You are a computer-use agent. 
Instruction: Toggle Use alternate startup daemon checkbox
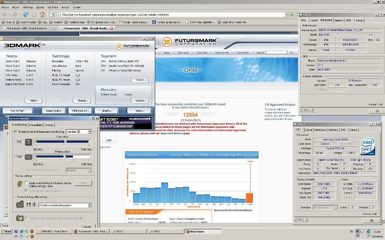(26, 190)
